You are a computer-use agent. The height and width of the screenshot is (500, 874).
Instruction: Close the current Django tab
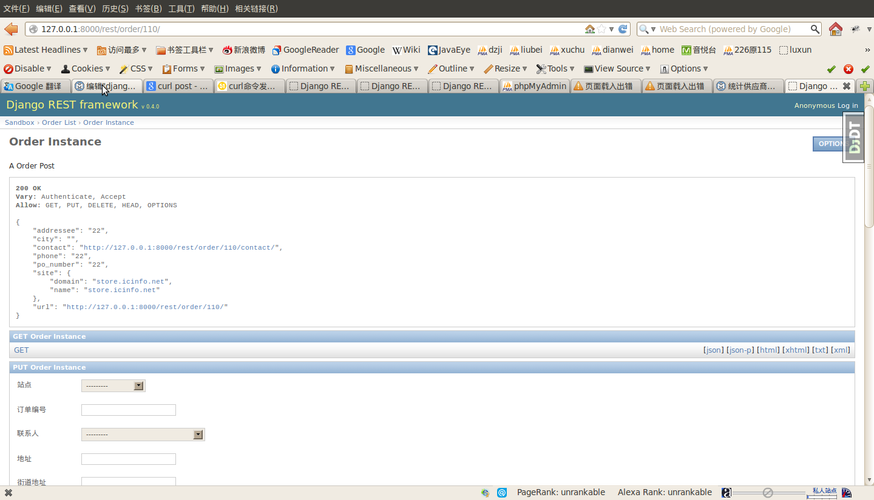click(847, 86)
